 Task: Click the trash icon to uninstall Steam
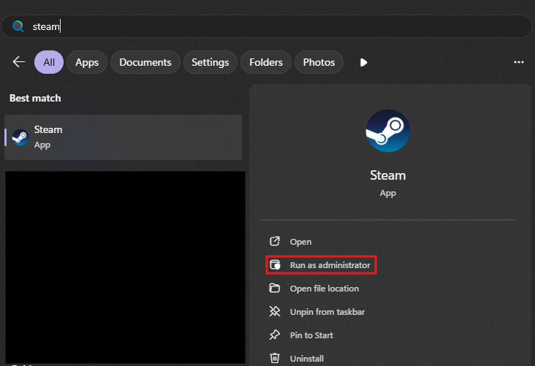pyautogui.click(x=275, y=358)
